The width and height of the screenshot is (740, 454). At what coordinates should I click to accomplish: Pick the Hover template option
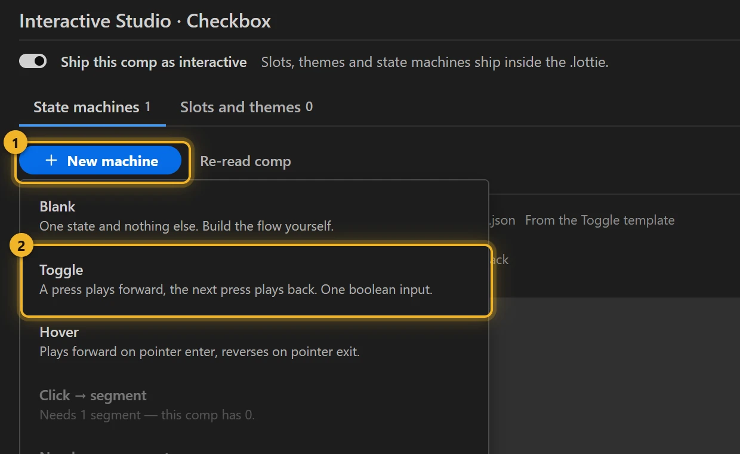pyautogui.click(x=254, y=341)
